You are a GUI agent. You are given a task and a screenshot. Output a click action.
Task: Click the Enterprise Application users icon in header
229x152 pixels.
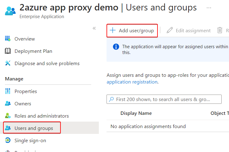point(10,11)
